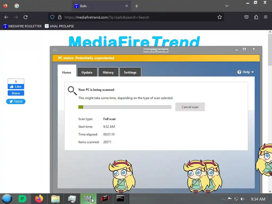This screenshot has height=204, width=272.
Task: Open the green notes app in taskbar
Action: point(22,199)
